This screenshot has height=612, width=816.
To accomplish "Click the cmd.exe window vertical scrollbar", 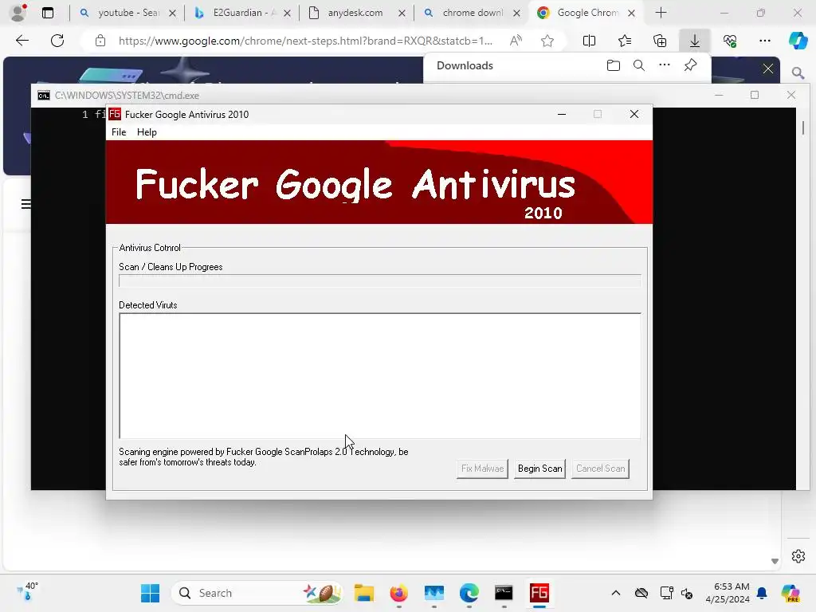I will pos(802,298).
